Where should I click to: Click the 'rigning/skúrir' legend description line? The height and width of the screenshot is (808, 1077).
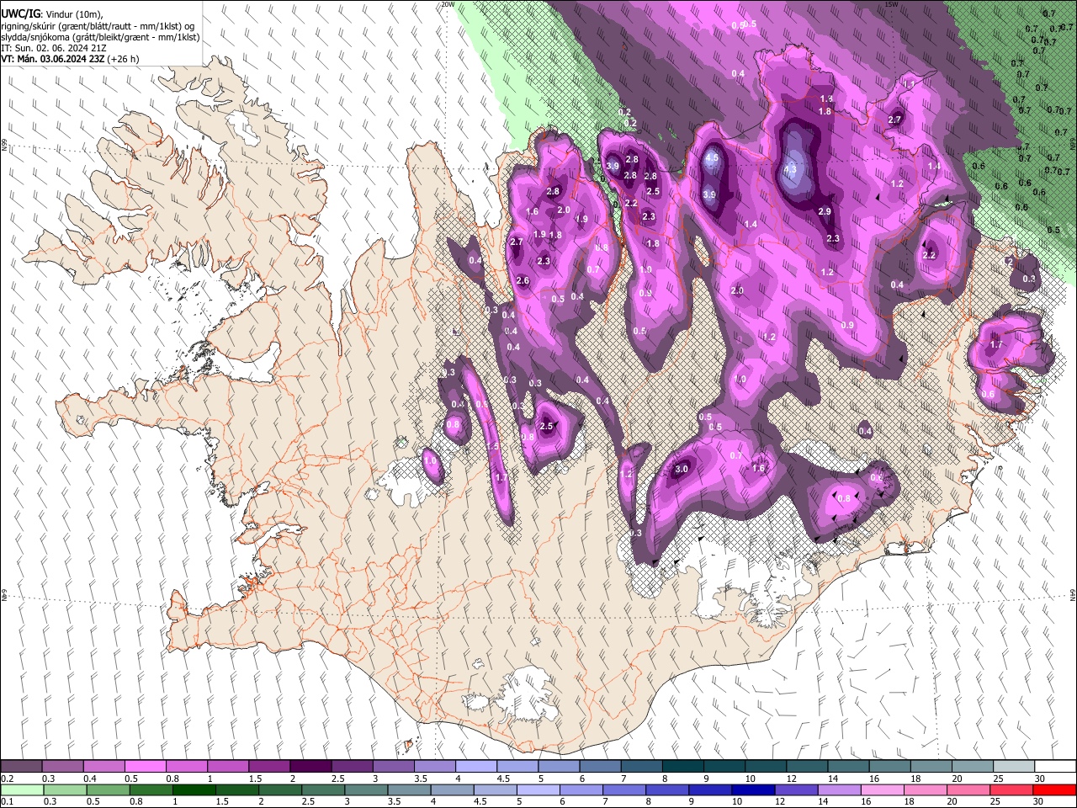click(98, 26)
